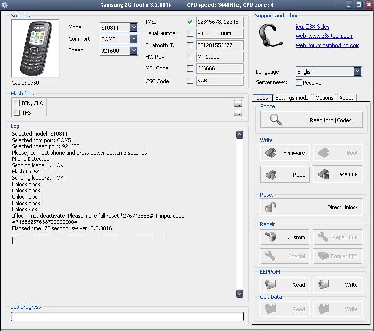Click the Direct Unlock padlock icon

coord(271,207)
